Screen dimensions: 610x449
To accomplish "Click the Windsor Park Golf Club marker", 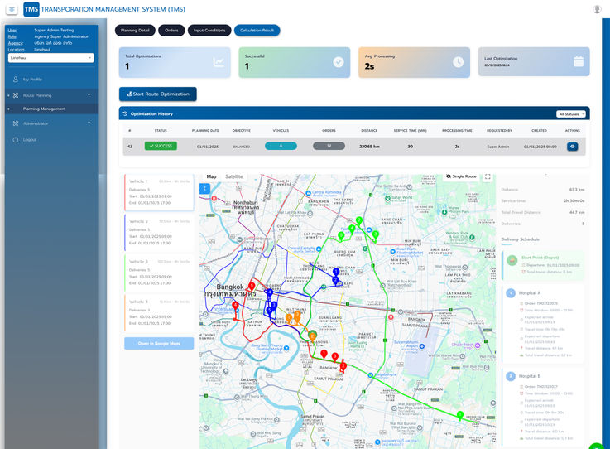I will (x=472, y=237).
